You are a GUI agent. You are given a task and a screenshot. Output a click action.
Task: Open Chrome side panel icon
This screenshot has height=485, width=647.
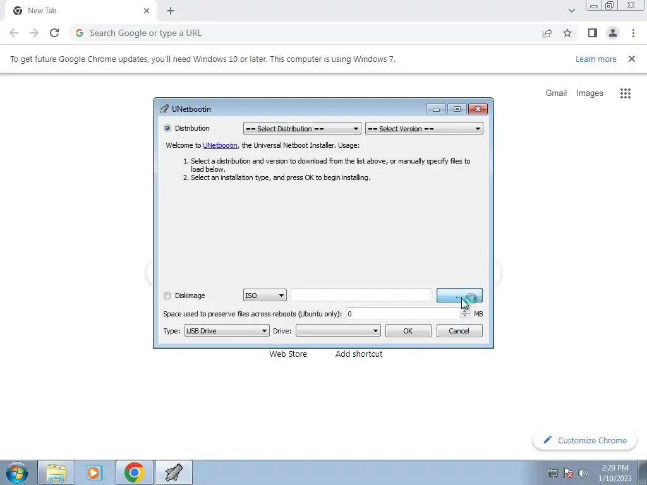click(593, 33)
